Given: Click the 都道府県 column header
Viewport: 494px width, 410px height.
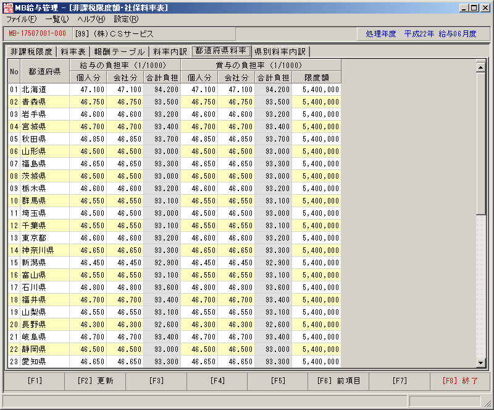Looking at the screenshot, I should [x=44, y=71].
